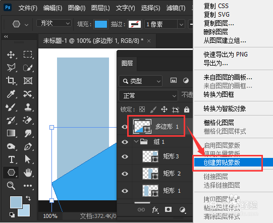Select the Hand tool
273x223 pixels.
pyautogui.click(x=28, y=173)
